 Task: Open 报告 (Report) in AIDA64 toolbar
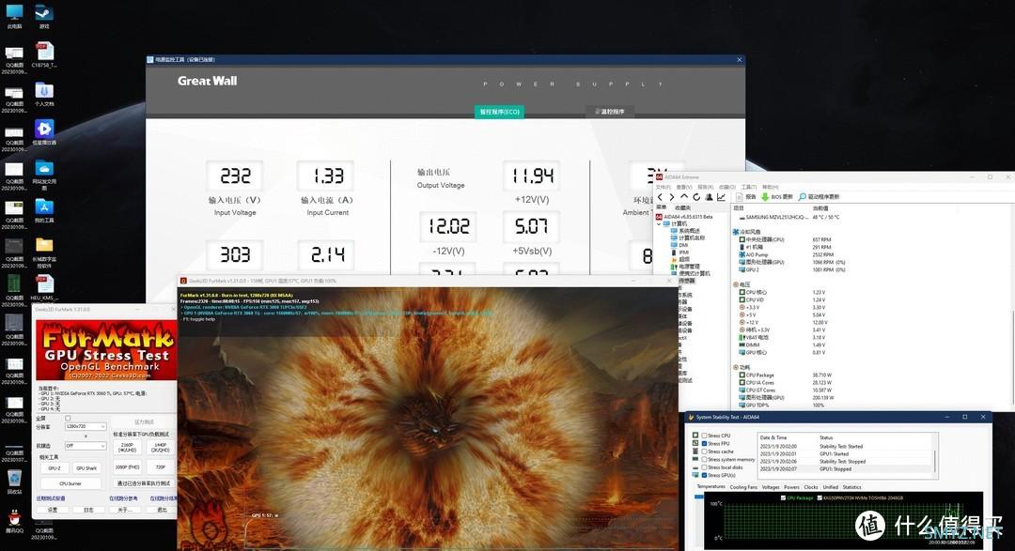[x=745, y=196]
